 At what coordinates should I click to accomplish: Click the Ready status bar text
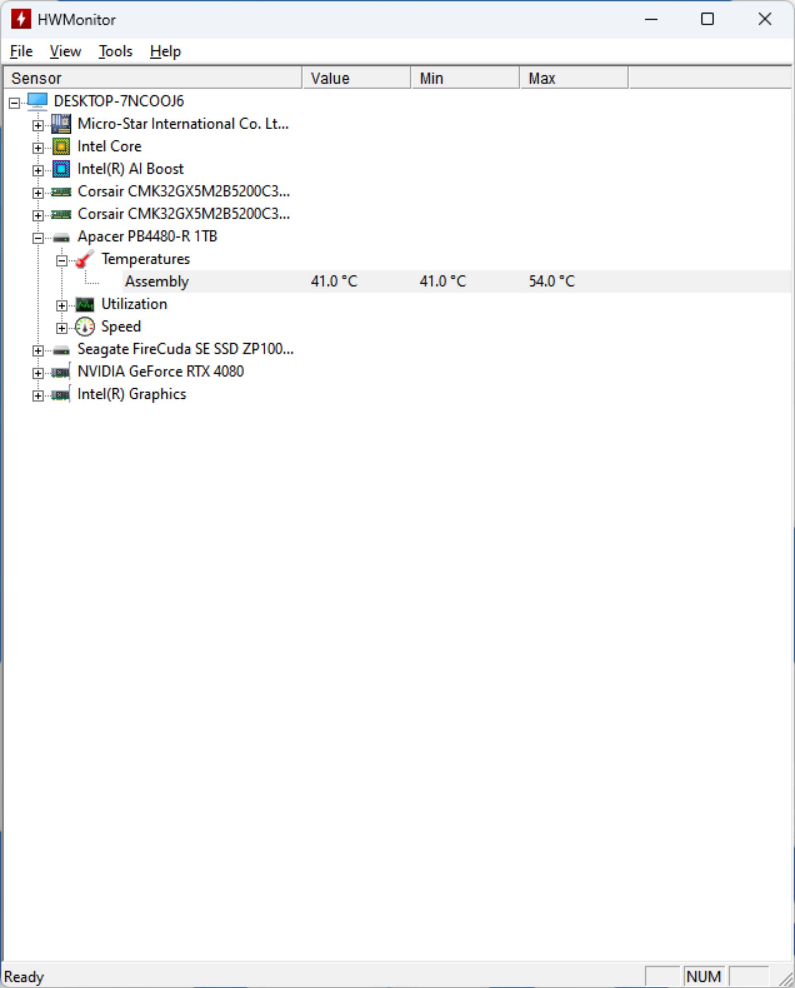pos(24,976)
